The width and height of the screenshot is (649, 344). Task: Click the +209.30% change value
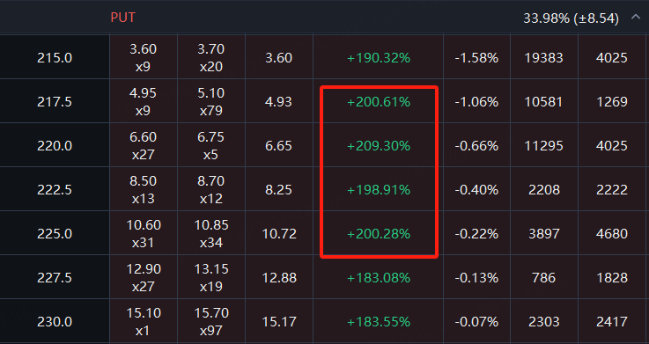coord(379,145)
